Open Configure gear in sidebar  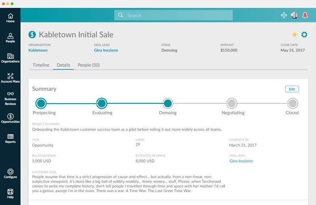point(10,173)
